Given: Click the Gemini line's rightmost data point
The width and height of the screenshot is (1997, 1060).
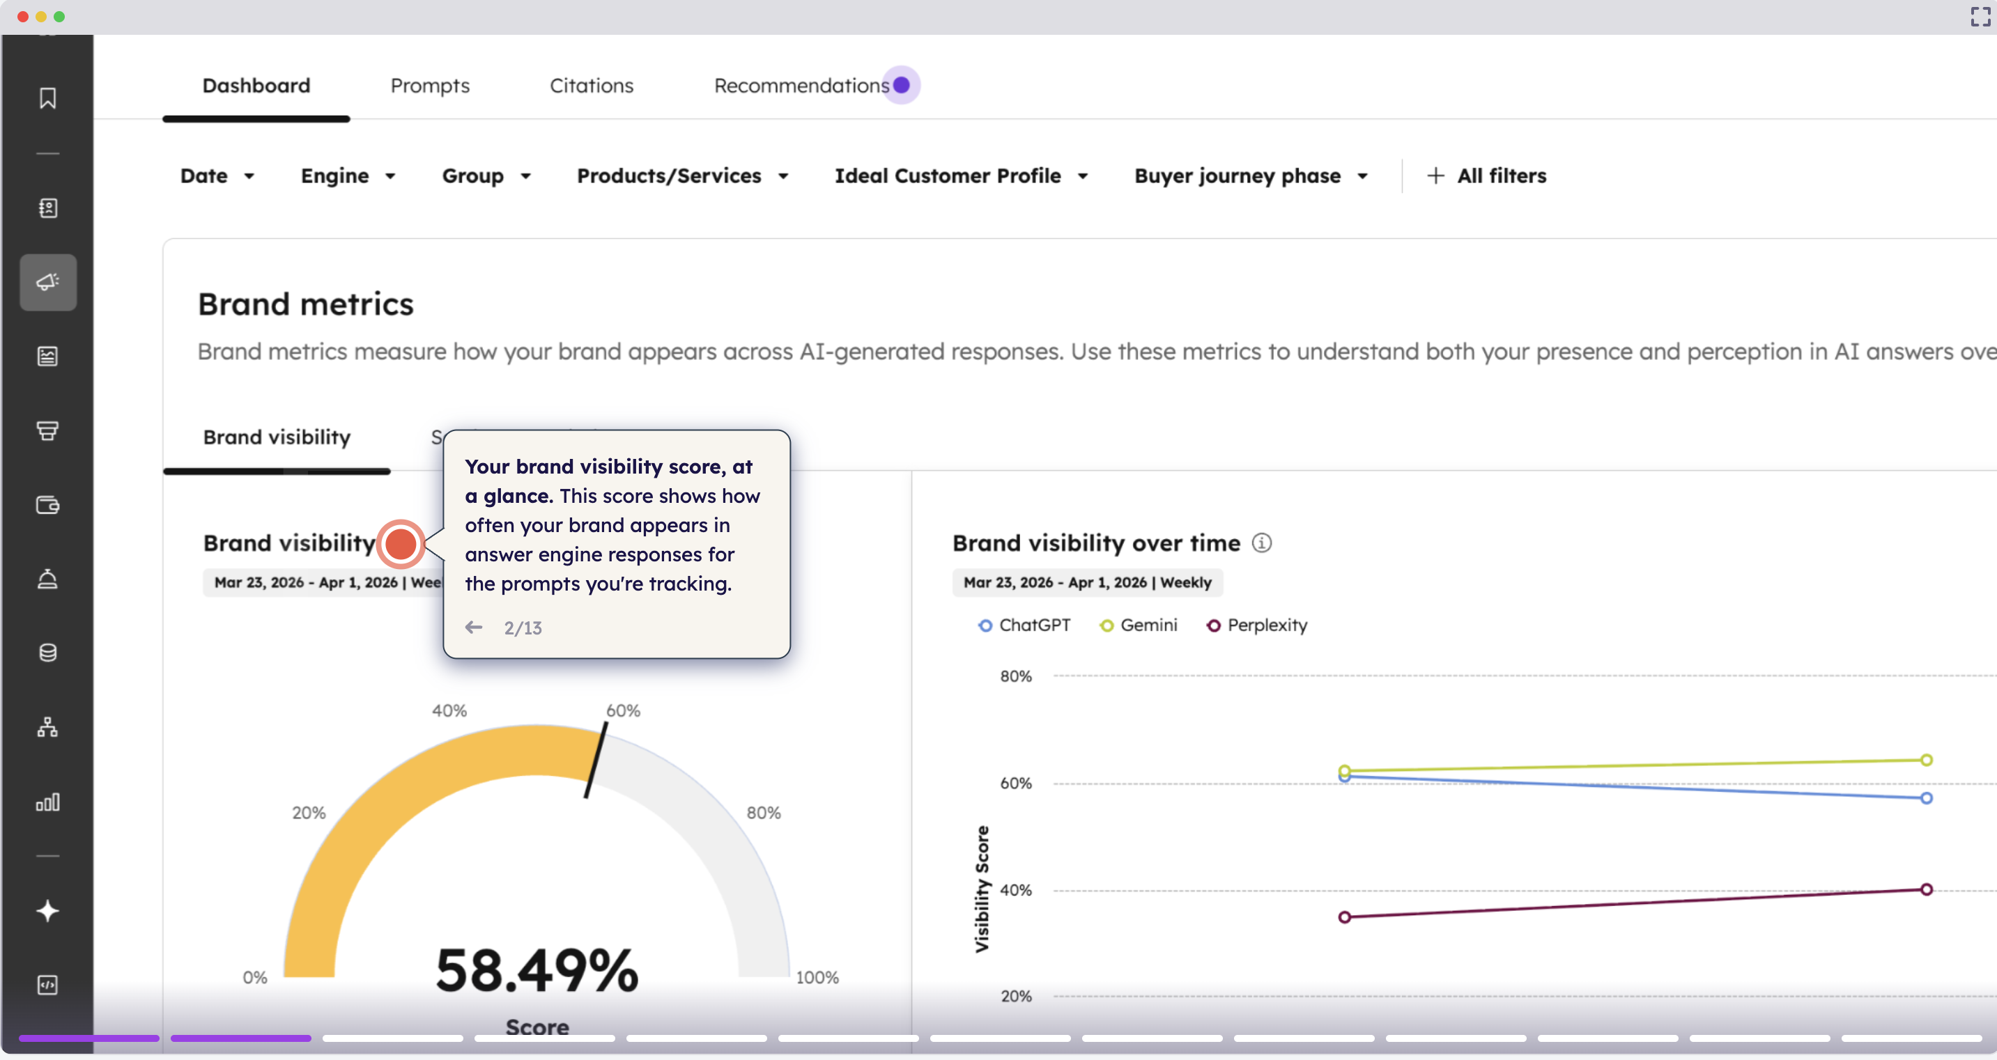Looking at the screenshot, I should (x=1927, y=760).
